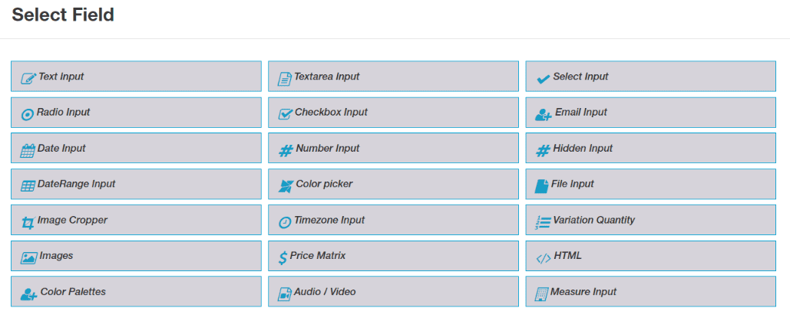Screen dimensions: 790x321
Task: Click the calendar icon beside Date Input
Action: (28, 149)
